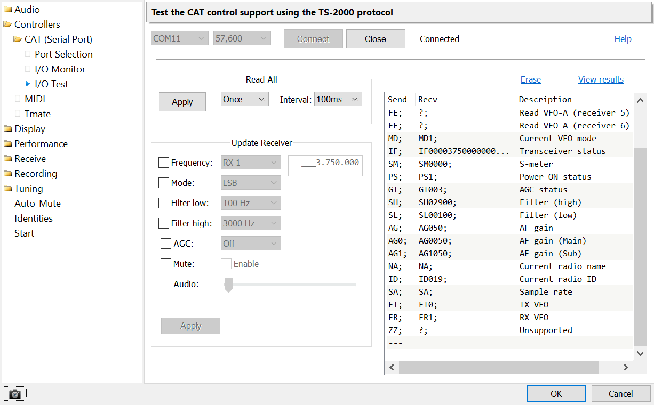Open the Audio folder in the tree

pyautogui.click(x=27, y=9)
